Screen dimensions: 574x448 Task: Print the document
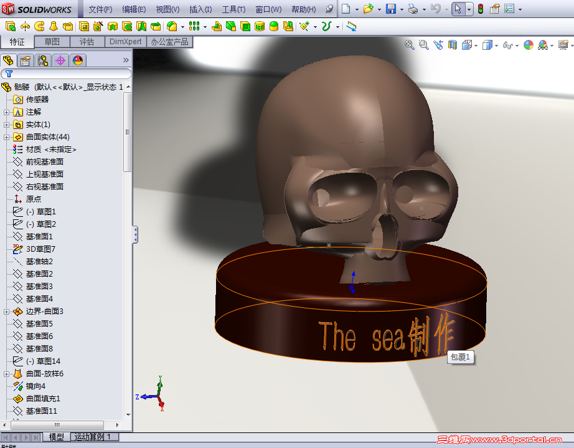point(413,9)
